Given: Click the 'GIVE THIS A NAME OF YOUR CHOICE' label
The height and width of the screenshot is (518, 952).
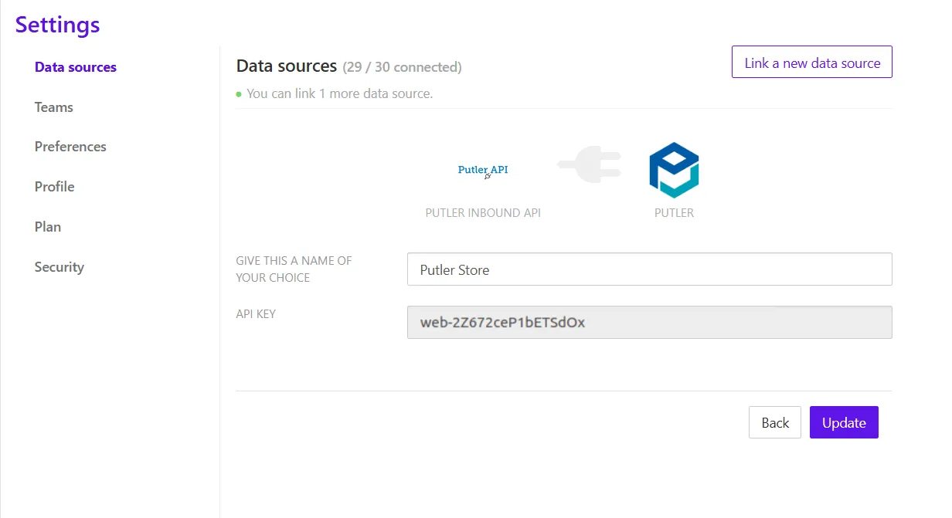Looking at the screenshot, I should [x=294, y=269].
